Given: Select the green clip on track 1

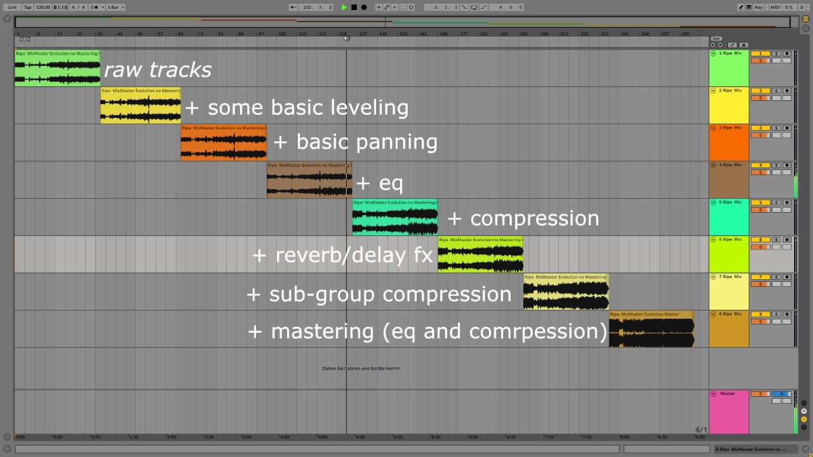Looking at the screenshot, I should 57,68.
